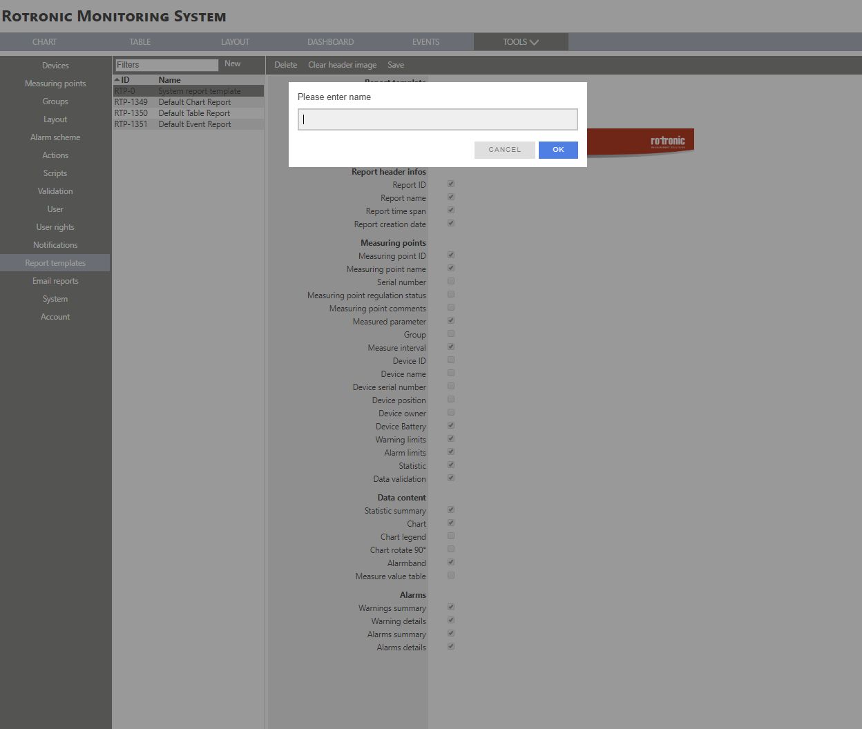Viewport: 862px width, 729px height.
Task: Click New to create template
Action: click(x=233, y=64)
